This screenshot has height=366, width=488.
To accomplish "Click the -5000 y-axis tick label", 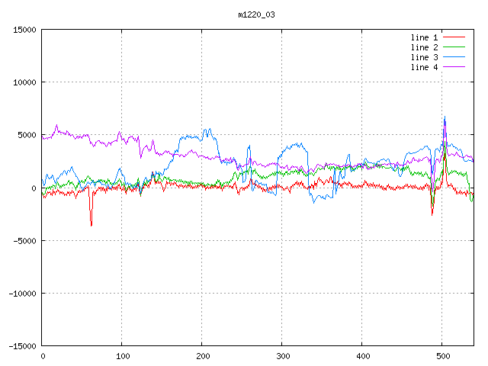I will (24, 240).
